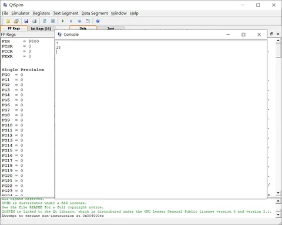Image resolution: width=282 pixels, height=225 pixels.
Task: Click the QtSpim title bar icon
Action: [x=5, y=5]
